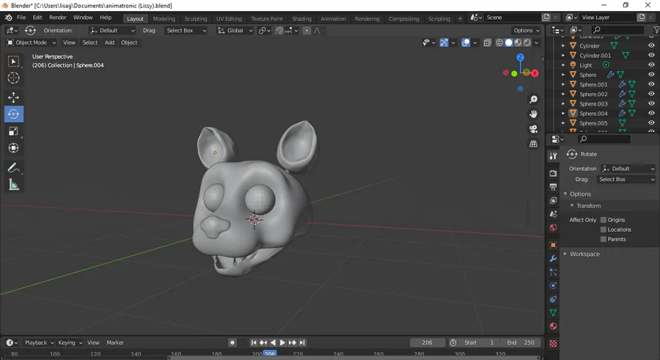The width and height of the screenshot is (660, 360).
Task: Open the Material properties tab
Action: (x=553, y=326)
